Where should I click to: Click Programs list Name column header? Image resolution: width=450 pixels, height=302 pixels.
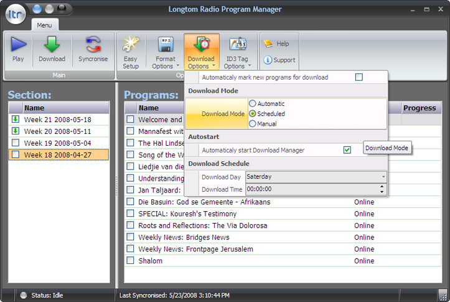tap(161, 108)
